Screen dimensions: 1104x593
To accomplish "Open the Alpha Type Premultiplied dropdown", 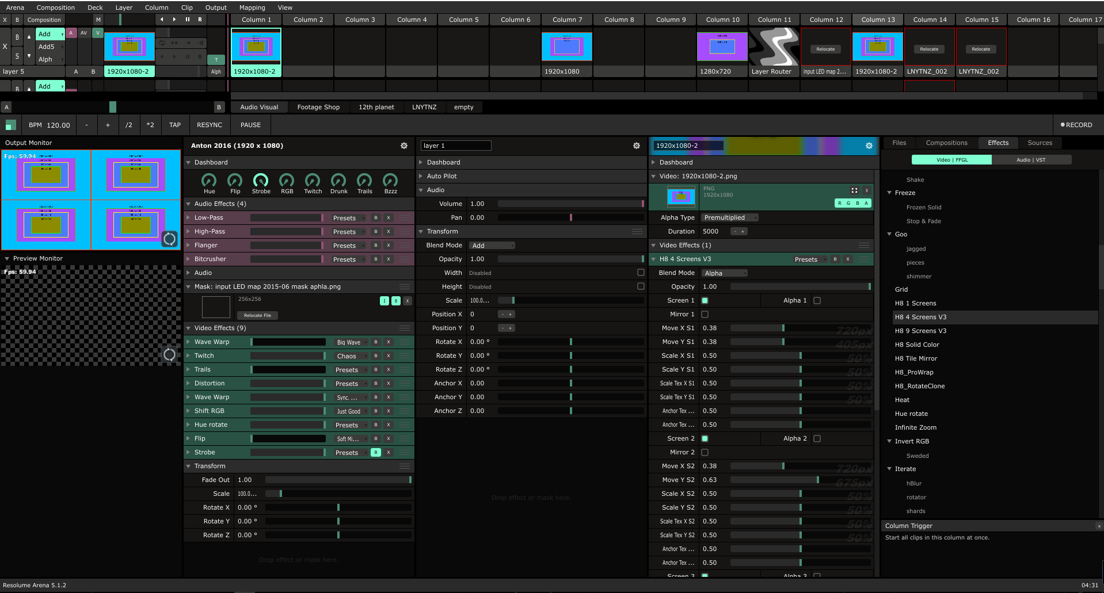I will (x=729, y=218).
